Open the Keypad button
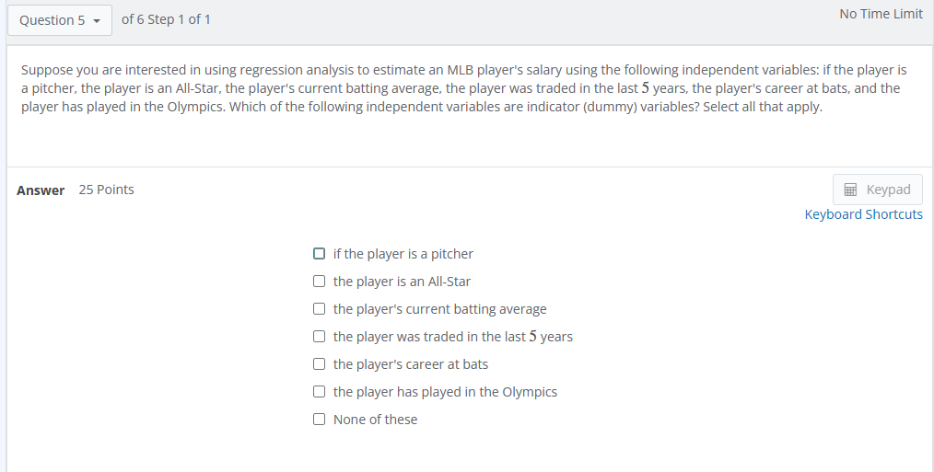This screenshot has width=934, height=472. (877, 190)
